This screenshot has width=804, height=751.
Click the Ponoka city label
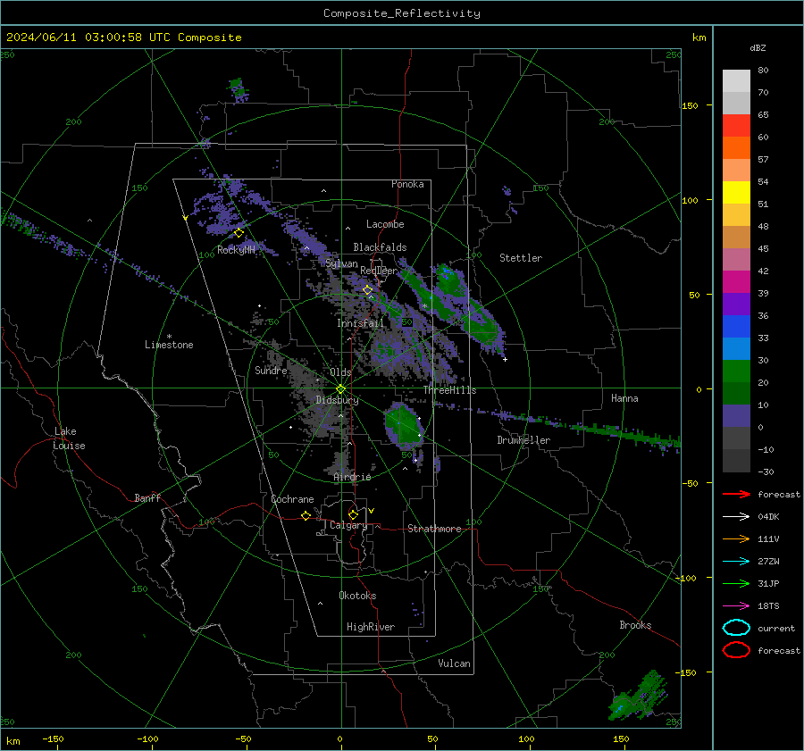click(x=407, y=184)
